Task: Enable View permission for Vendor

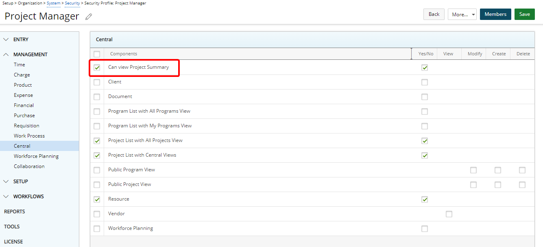Action: 449,214
